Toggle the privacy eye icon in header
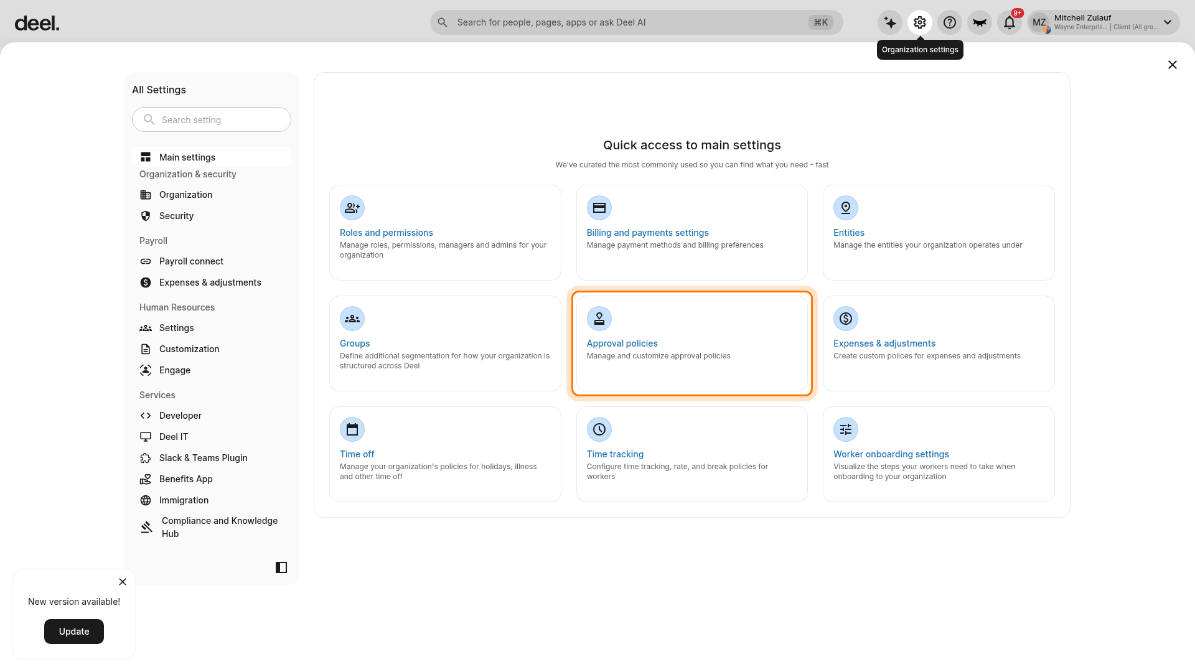This screenshot has height=672, width=1195. [980, 23]
